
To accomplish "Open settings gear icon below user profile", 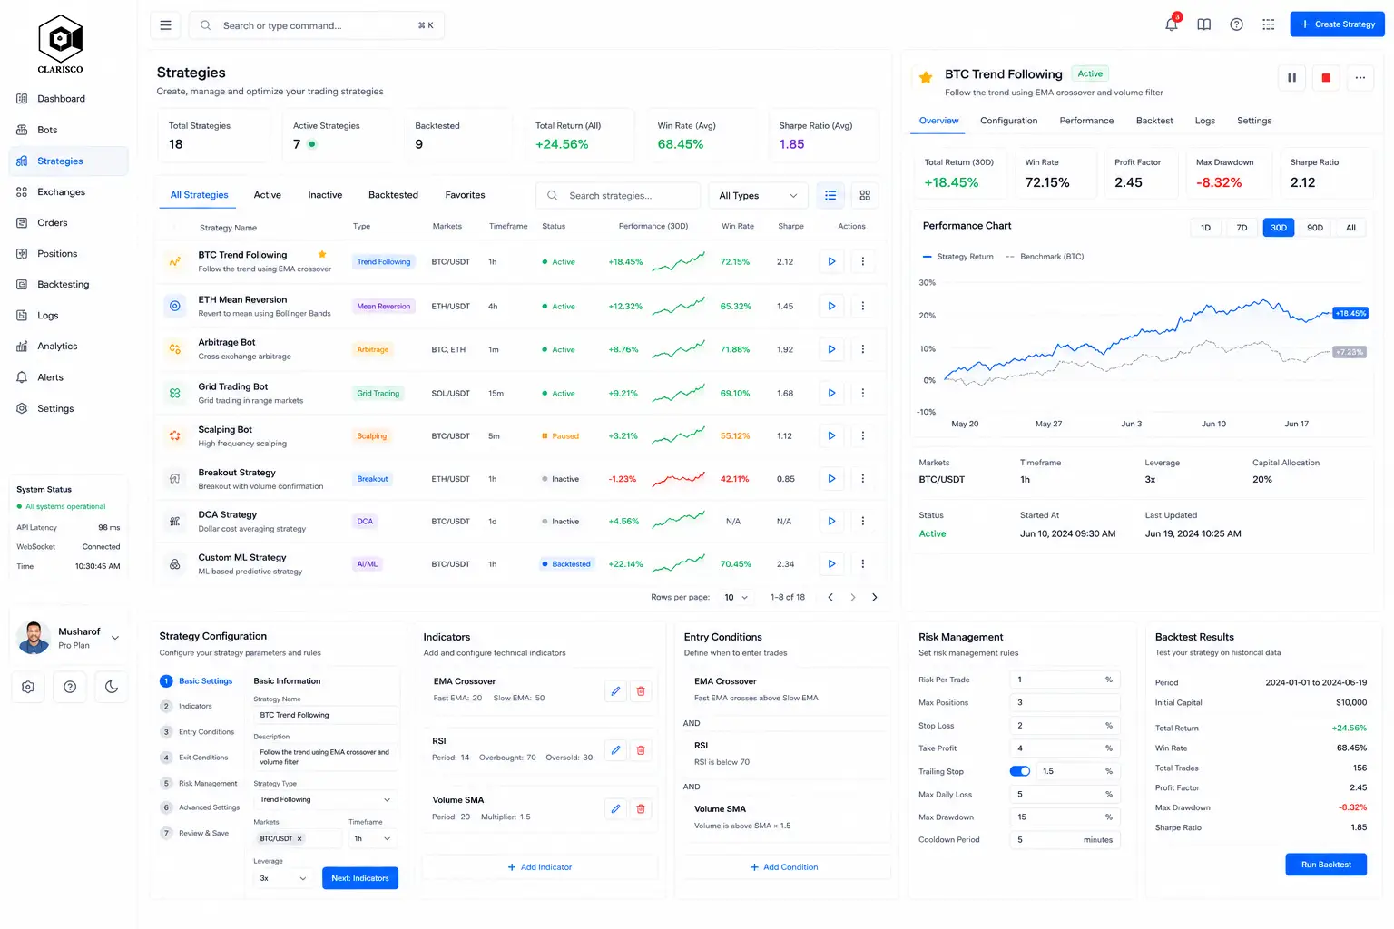I will click(28, 687).
